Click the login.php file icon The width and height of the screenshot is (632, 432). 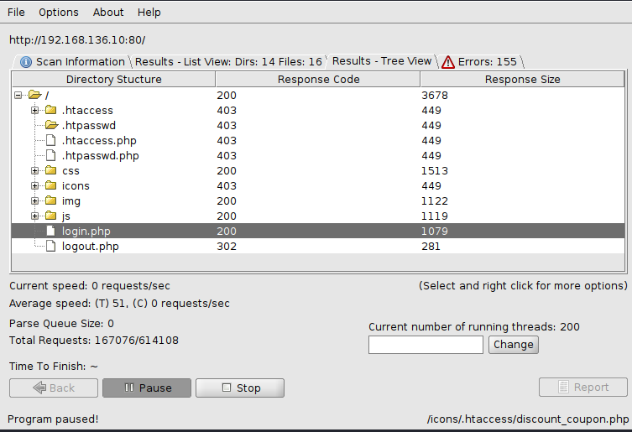[50, 232]
